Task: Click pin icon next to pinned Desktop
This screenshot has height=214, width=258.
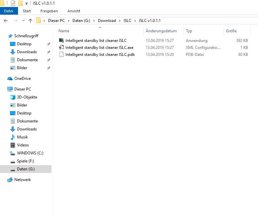Action: point(48,44)
